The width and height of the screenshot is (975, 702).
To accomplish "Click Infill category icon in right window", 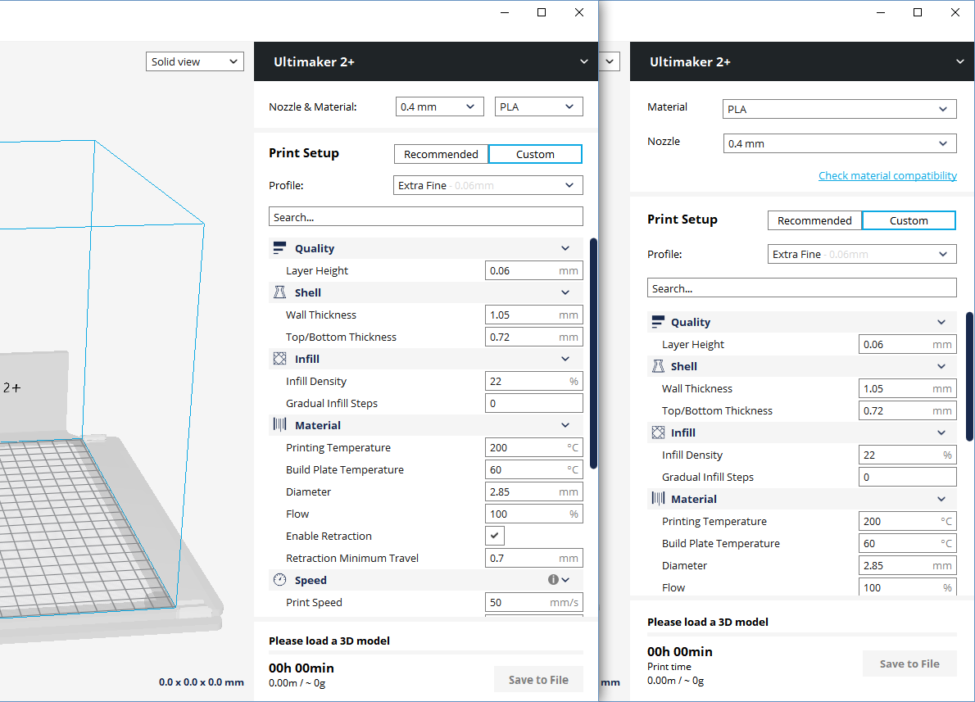I will (x=658, y=433).
